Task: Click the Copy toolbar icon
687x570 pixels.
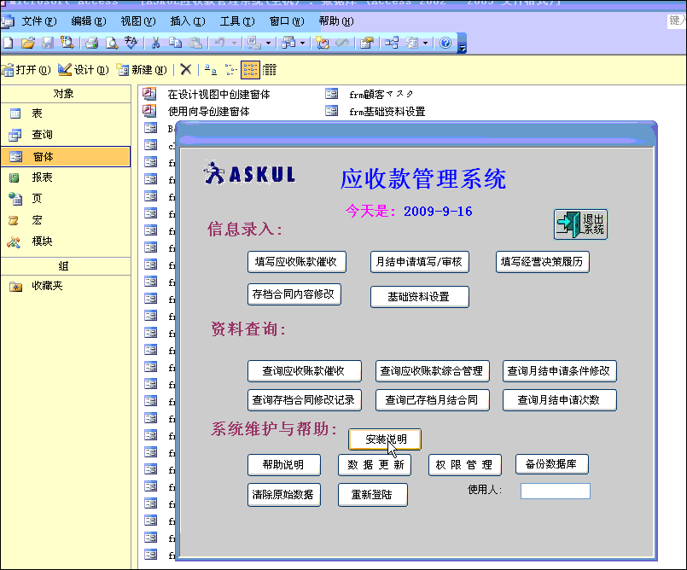Action: (175, 43)
